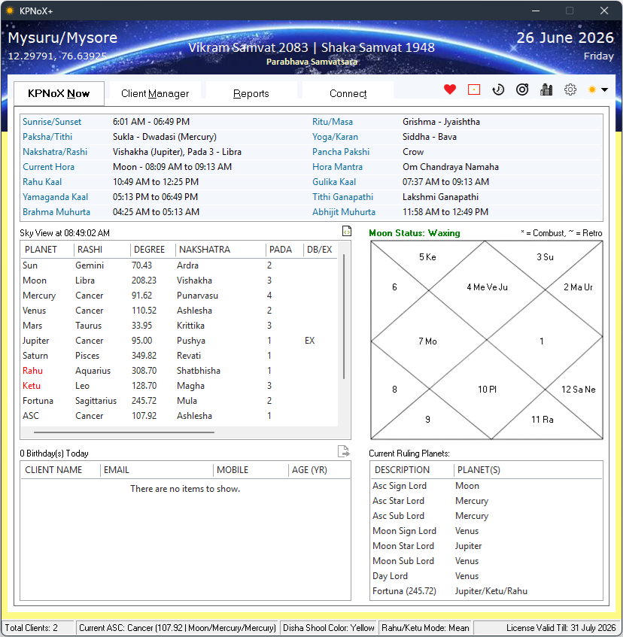Click the planet orbit target icon
The width and height of the screenshot is (623, 637).
tap(522, 89)
